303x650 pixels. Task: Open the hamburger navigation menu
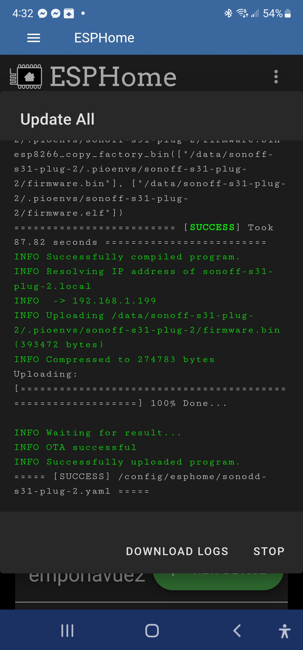[x=33, y=38]
